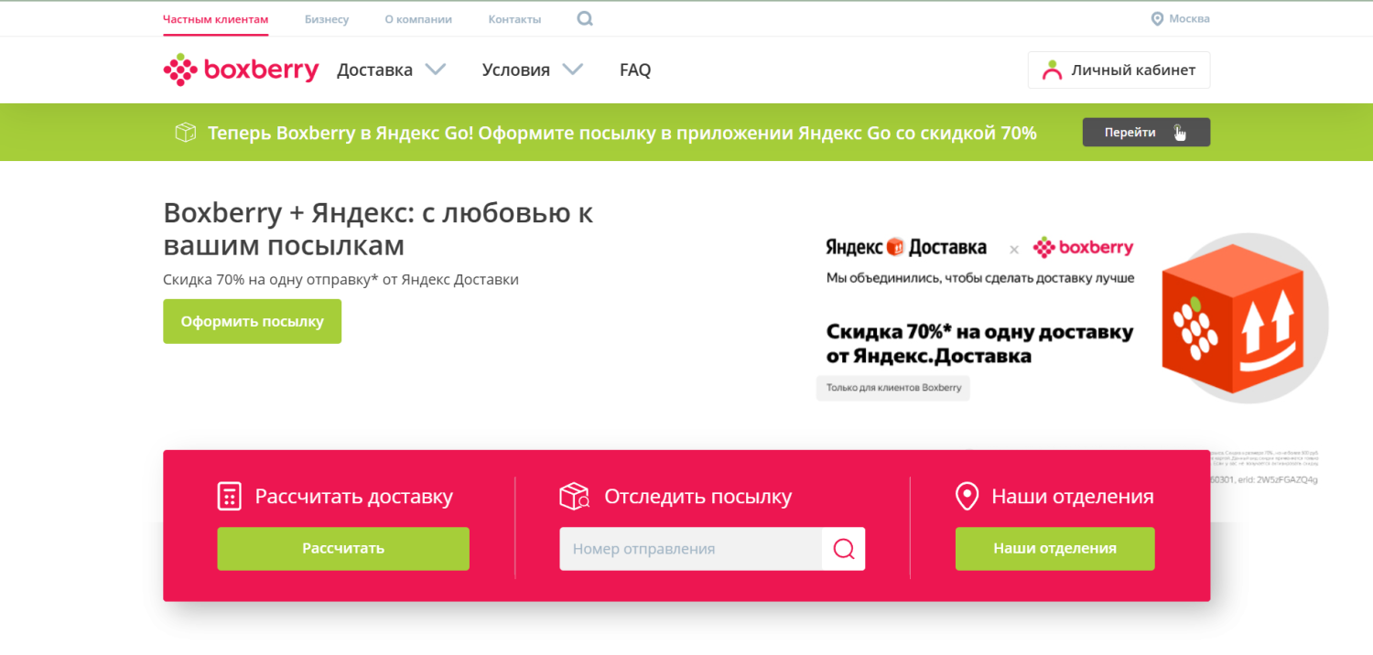Screen dimensions: 1373x655
Task: Click the map pin icon by Наши отделения
Action: click(967, 496)
